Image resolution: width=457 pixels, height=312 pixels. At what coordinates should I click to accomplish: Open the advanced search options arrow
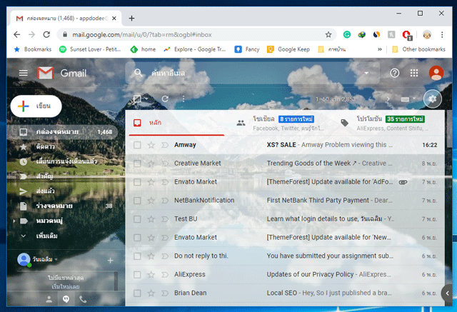click(x=366, y=73)
